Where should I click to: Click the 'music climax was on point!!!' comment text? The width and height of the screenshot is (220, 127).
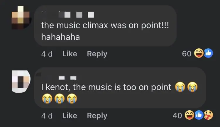(x=105, y=25)
